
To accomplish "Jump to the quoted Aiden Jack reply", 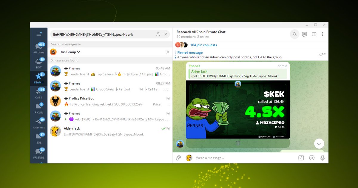I will pos(238,74).
